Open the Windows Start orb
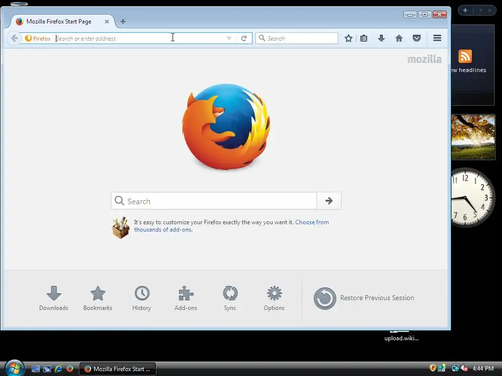 [14, 368]
